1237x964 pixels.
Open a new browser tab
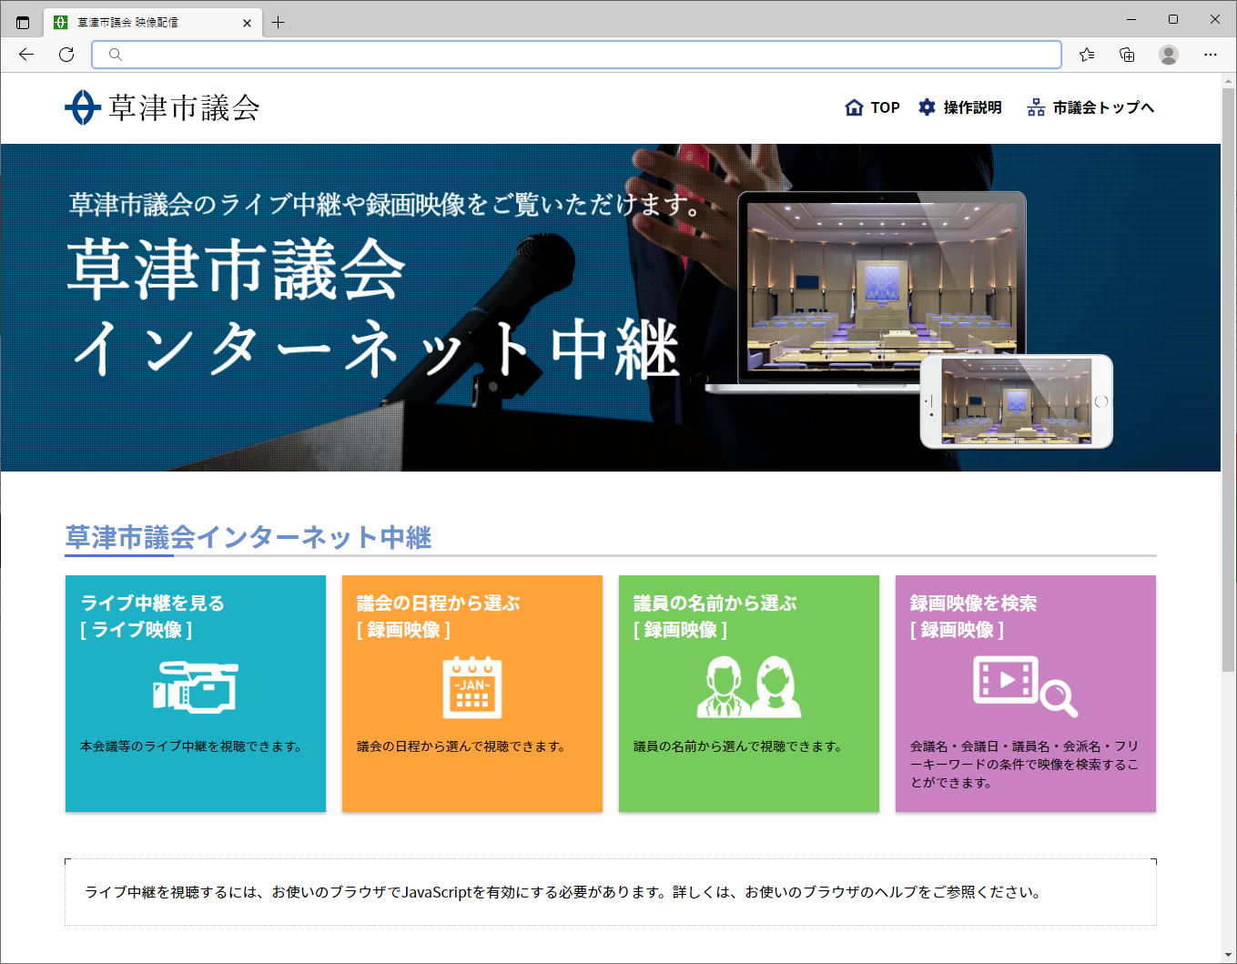279,22
